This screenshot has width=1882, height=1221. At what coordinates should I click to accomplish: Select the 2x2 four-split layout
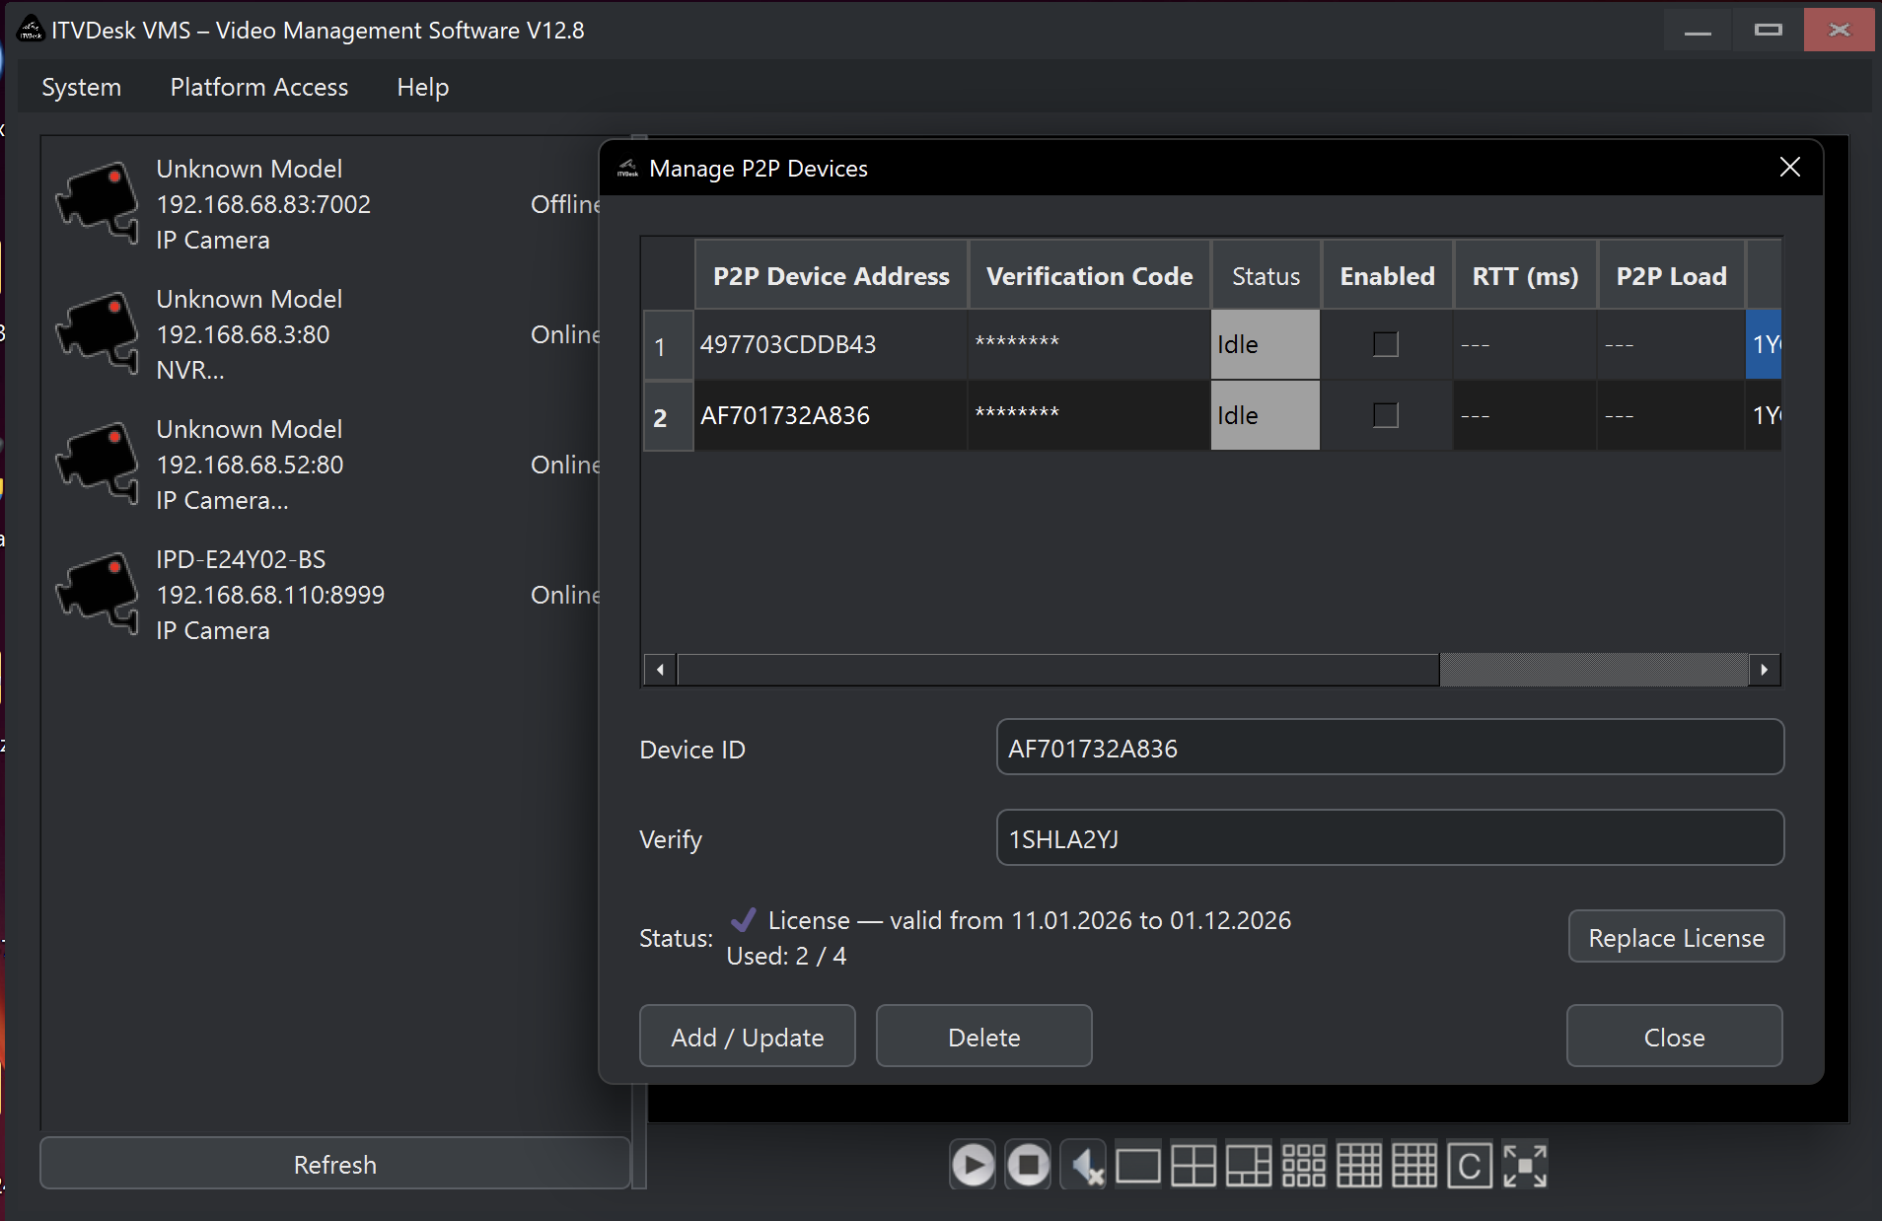(1193, 1166)
